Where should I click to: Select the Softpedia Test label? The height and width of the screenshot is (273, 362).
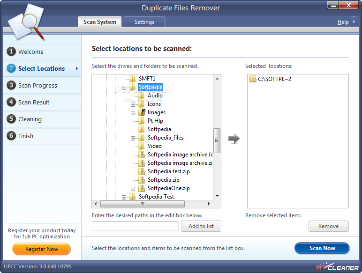[156, 197]
